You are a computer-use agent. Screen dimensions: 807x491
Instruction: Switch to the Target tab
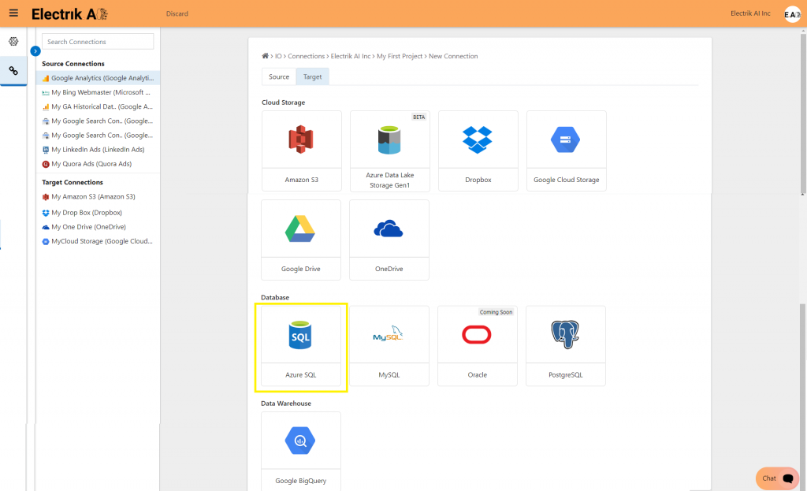(312, 76)
